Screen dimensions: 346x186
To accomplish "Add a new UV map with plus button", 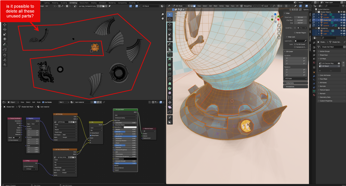I will [344, 63].
